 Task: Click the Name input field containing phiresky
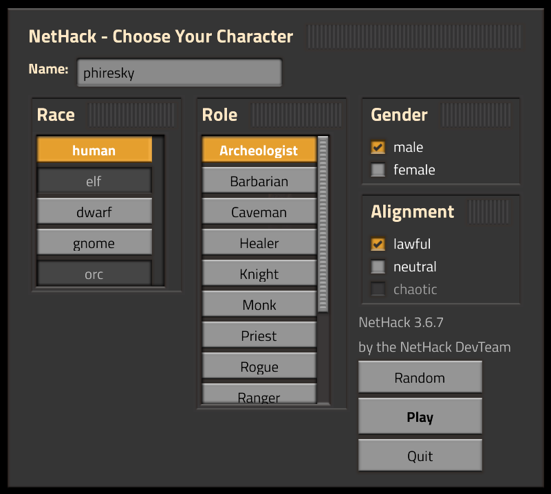pyautogui.click(x=180, y=72)
